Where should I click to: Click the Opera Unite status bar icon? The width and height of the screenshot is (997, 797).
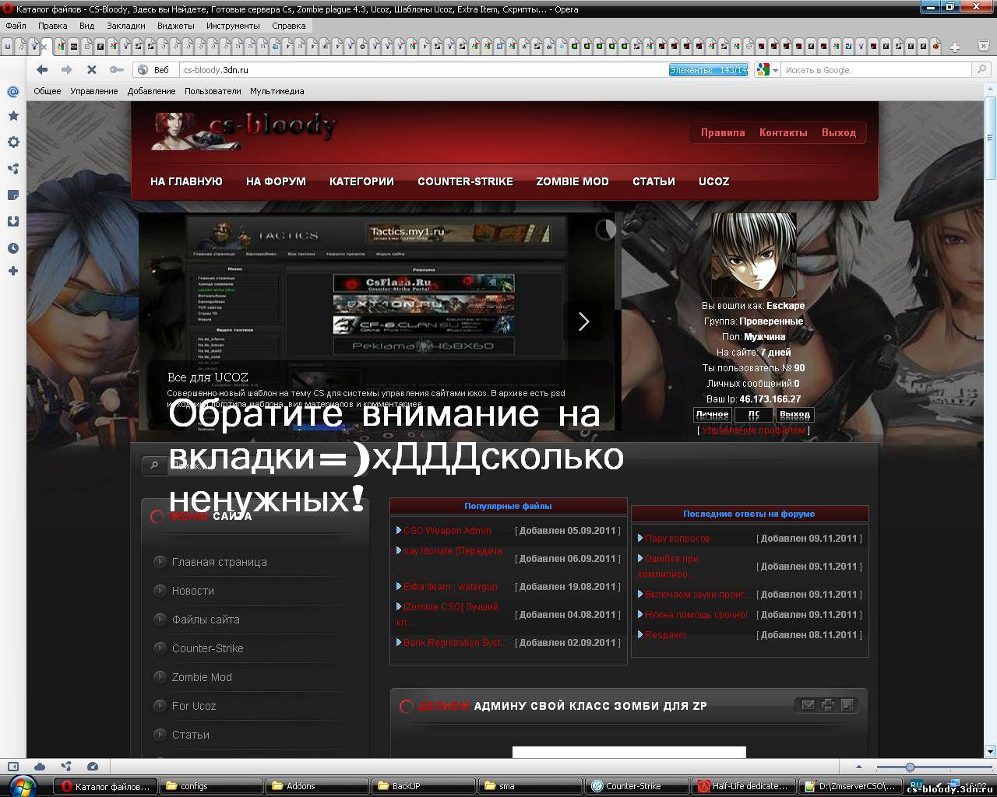click(x=66, y=767)
